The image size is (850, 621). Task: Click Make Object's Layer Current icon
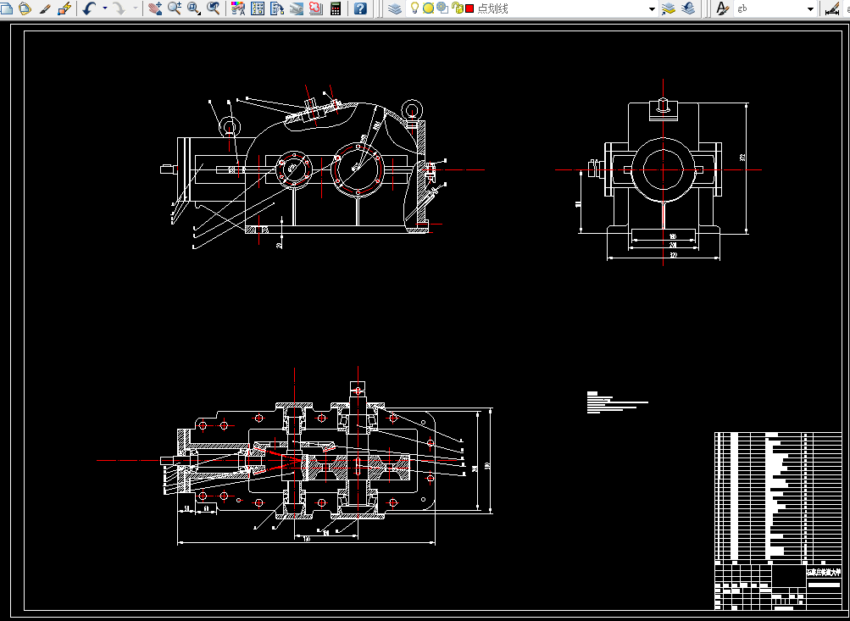tap(669, 8)
